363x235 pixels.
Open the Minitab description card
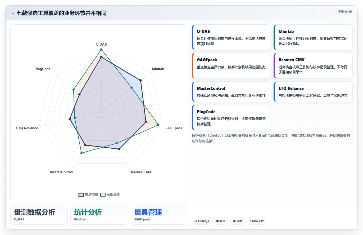click(x=313, y=37)
